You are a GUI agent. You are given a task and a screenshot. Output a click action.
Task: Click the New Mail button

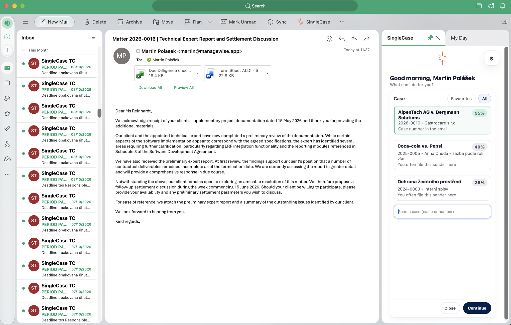(x=54, y=22)
